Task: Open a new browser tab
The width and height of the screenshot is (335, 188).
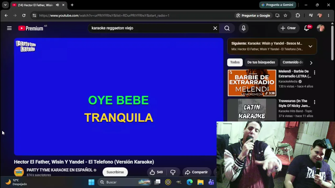Action: pos(72,5)
